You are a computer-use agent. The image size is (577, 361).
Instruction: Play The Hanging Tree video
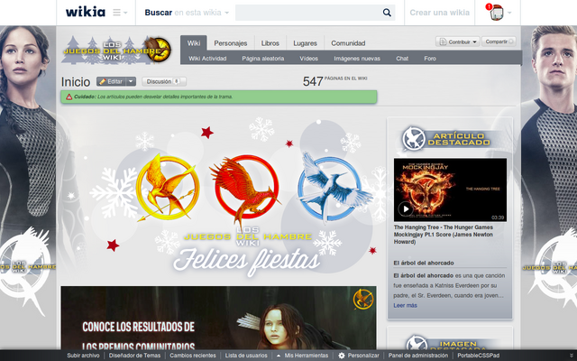pyautogui.click(x=406, y=209)
